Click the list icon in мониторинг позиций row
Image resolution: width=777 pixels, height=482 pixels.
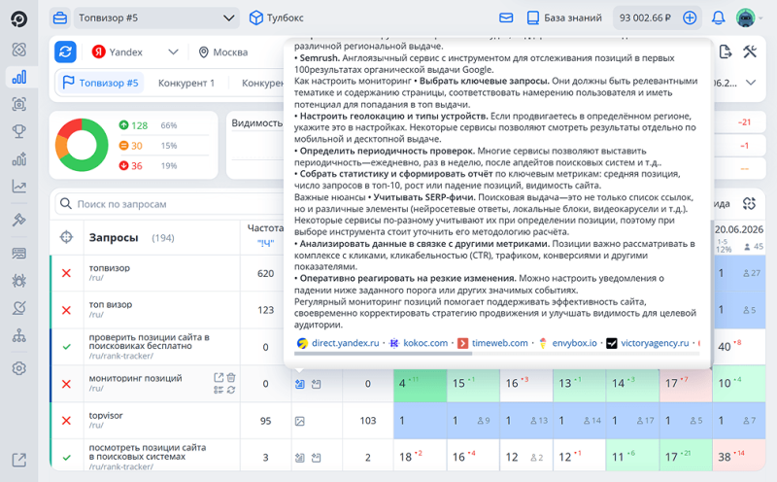click(x=219, y=390)
